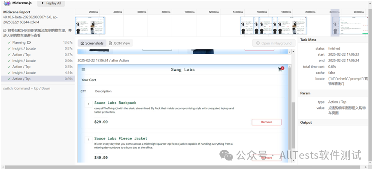Collapse the task group with the minus icon
373x170 pixels.
(5, 30)
